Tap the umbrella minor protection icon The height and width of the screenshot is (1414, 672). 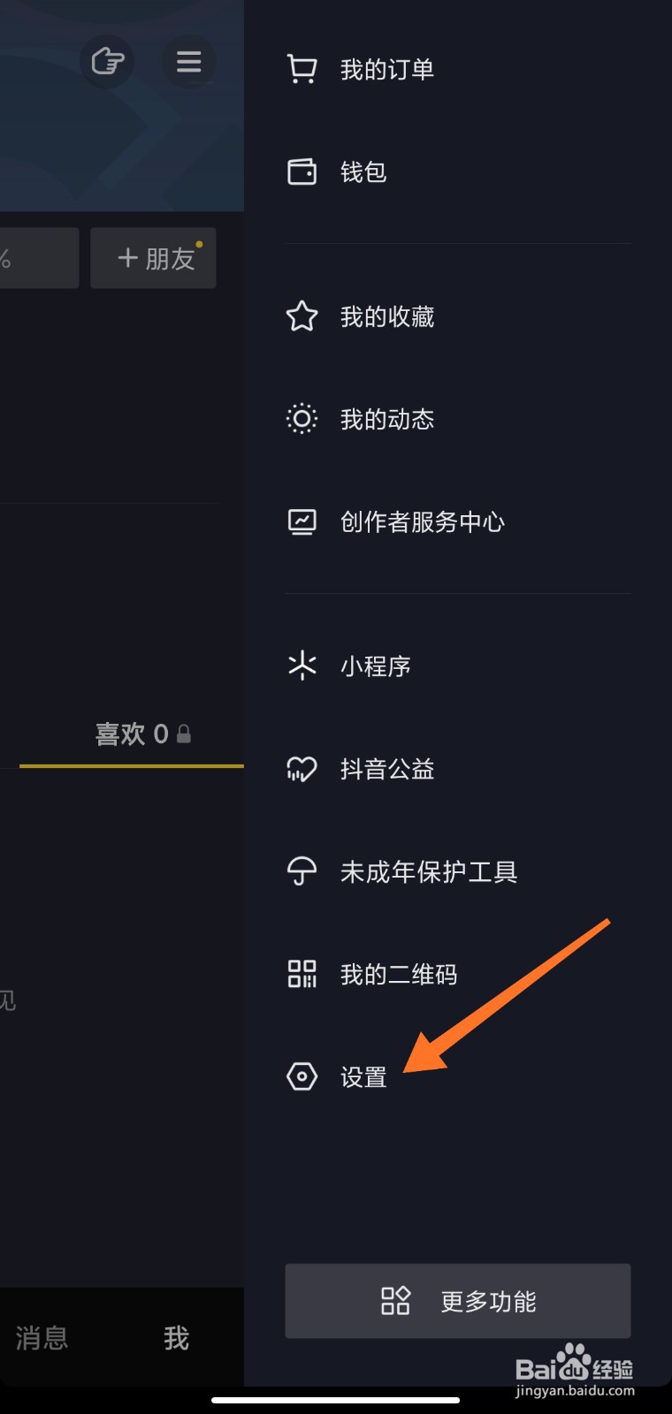point(302,871)
